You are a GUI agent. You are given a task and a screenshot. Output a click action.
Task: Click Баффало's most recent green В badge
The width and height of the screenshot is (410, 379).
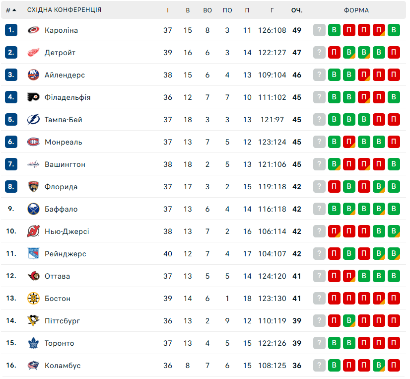point(335,209)
